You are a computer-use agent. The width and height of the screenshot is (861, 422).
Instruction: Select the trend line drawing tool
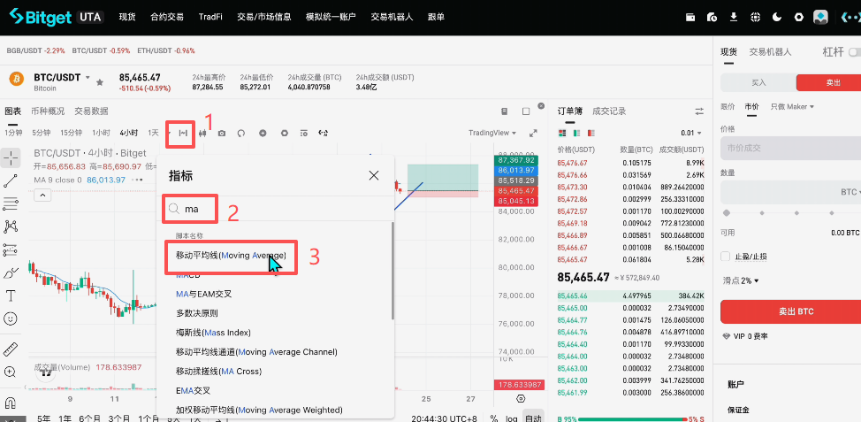click(x=11, y=180)
